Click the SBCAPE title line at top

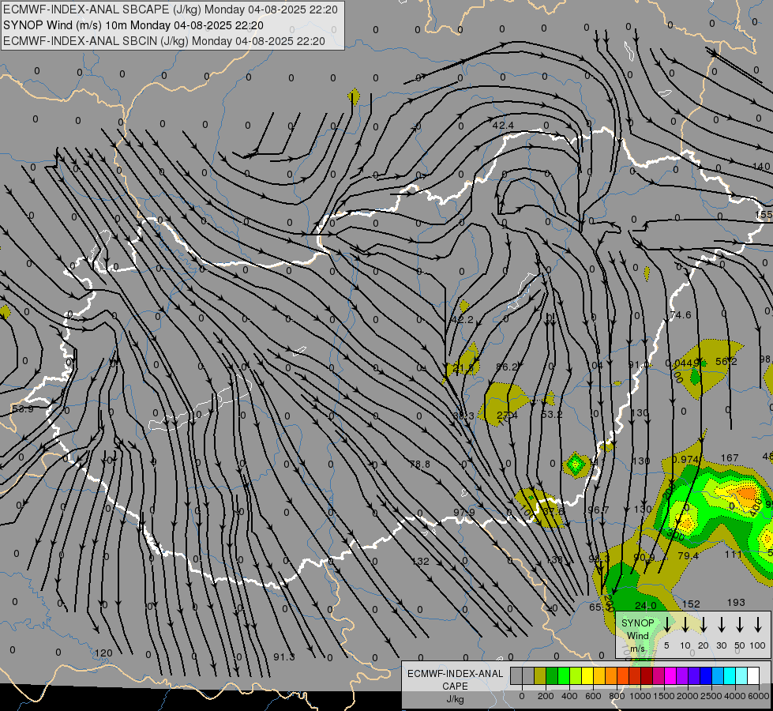tap(171, 9)
